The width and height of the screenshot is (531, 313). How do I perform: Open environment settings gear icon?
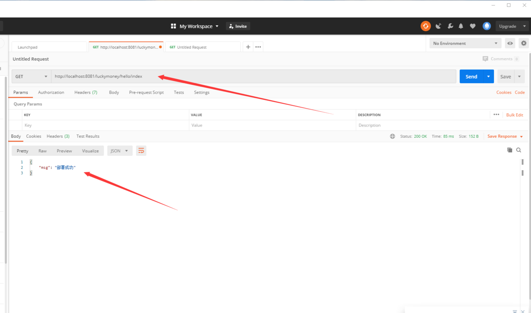pyautogui.click(x=524, y=43)
